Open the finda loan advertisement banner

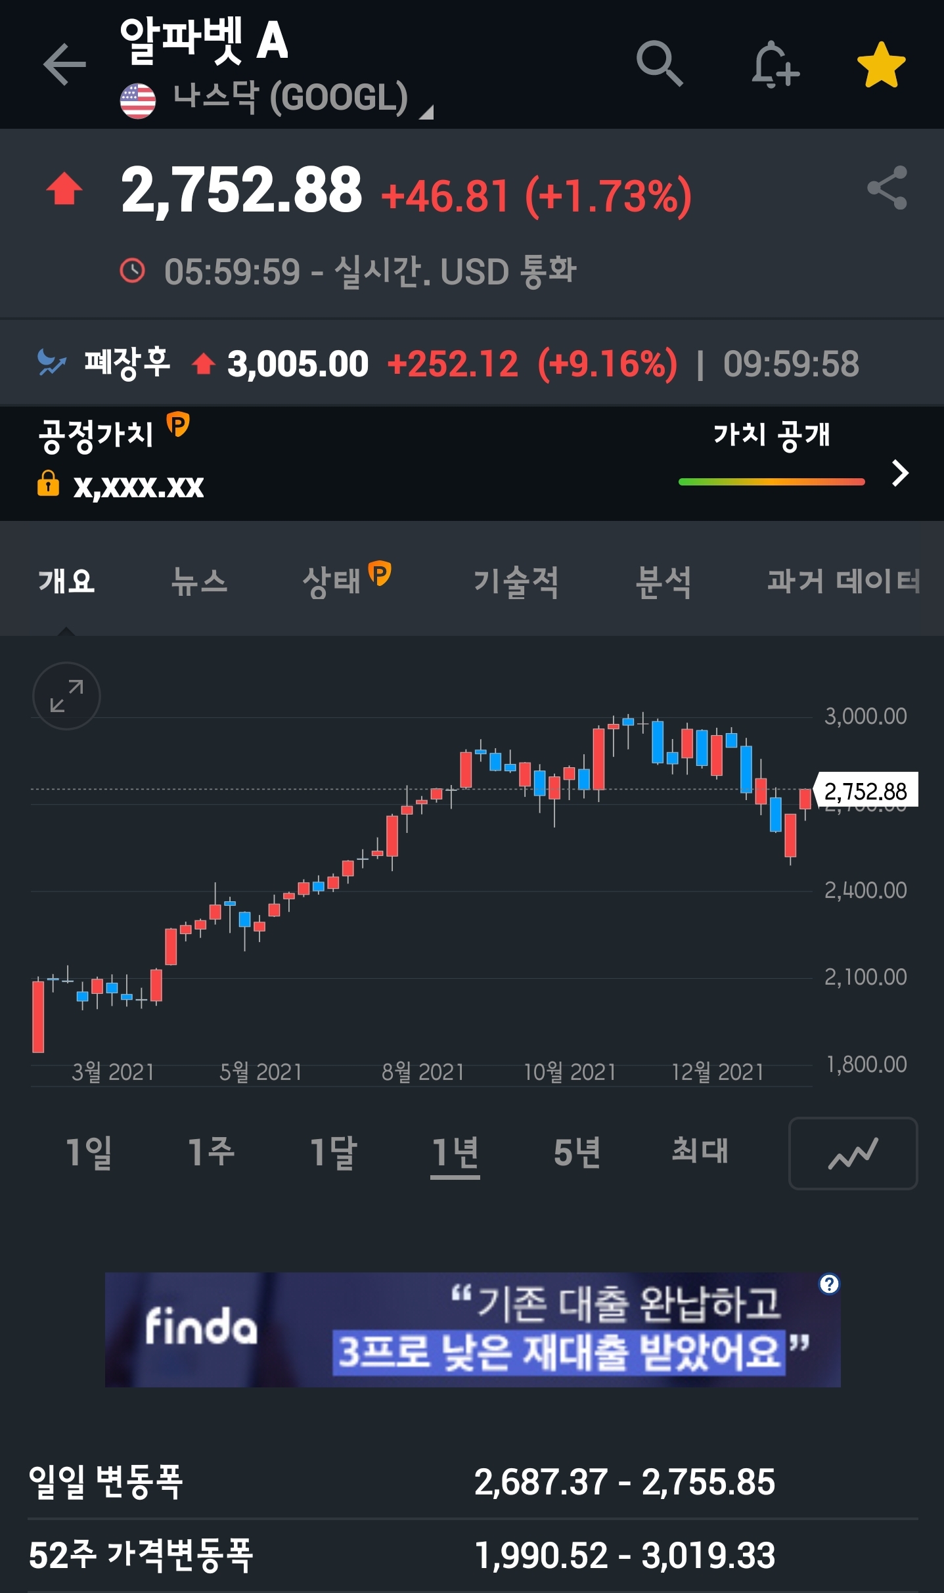click(x=472, y=1330)
